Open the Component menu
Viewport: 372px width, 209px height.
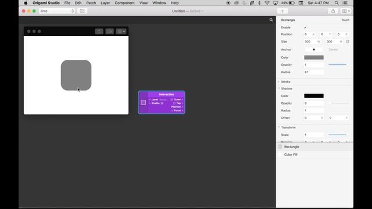(x=124, y=3)
